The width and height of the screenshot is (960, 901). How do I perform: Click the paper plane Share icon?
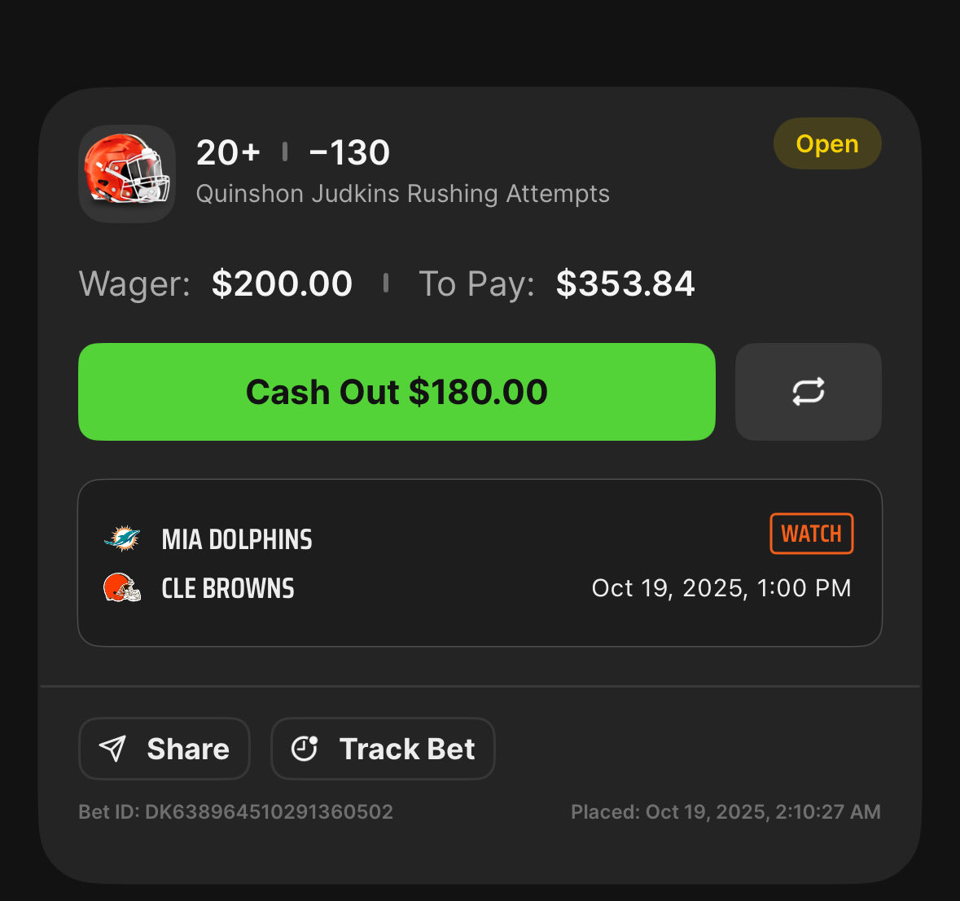click(x=112, y=749)
